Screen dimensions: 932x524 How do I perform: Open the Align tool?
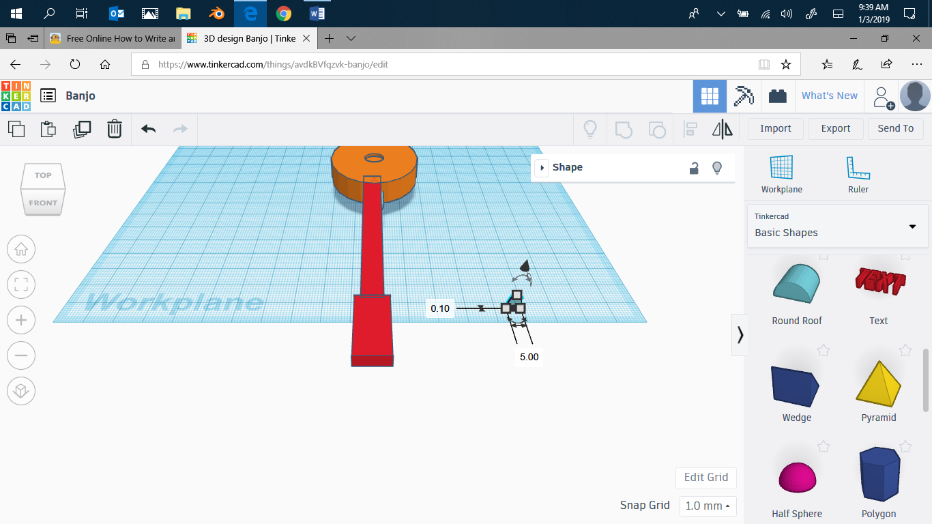click(690, 128)
